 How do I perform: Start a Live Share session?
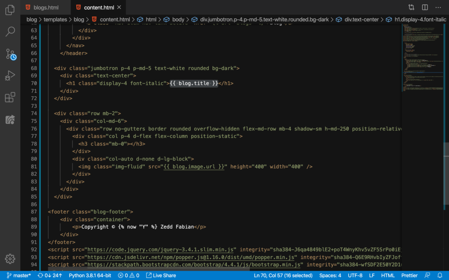tap(161, 276)
